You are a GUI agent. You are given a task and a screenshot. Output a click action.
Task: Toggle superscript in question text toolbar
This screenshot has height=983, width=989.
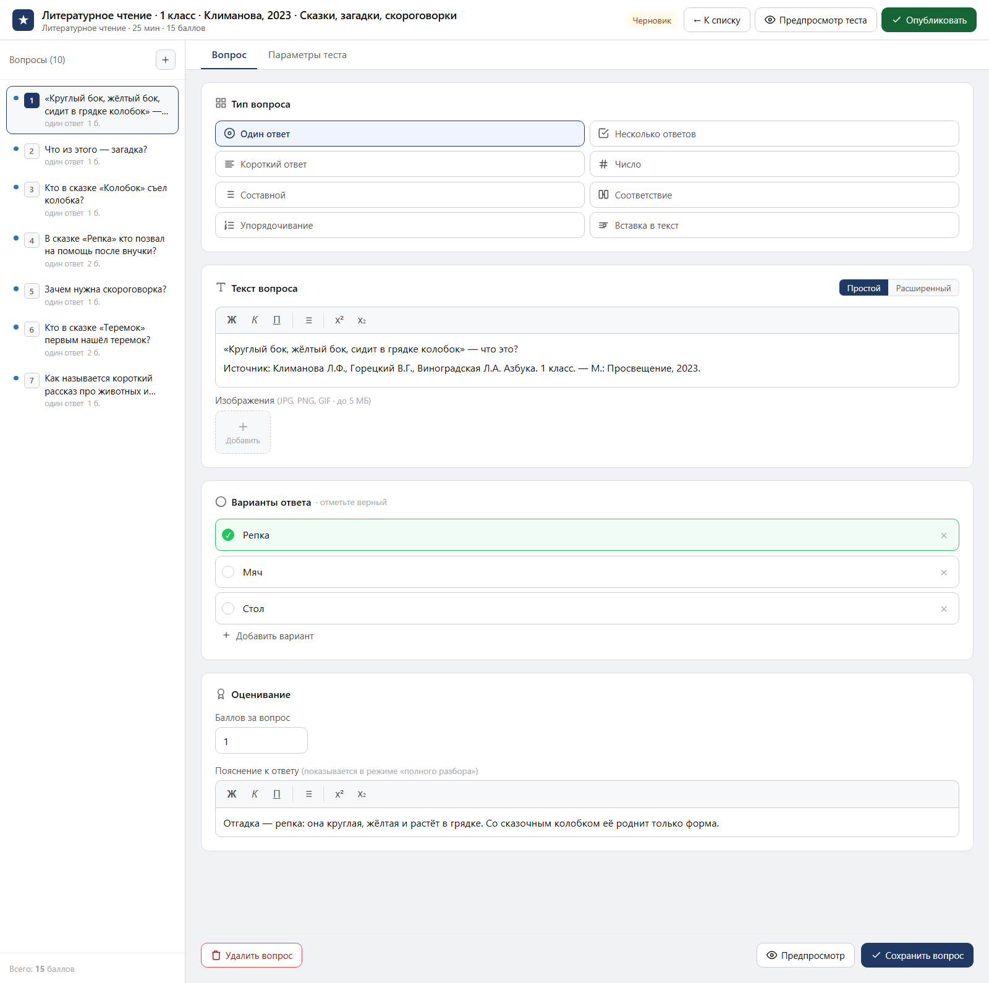[x=339, y=320]
